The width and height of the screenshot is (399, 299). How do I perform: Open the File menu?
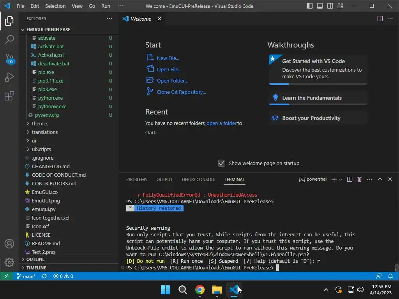[20, 6]
